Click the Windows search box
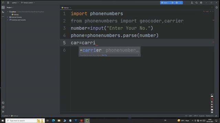 click(25, 121)
